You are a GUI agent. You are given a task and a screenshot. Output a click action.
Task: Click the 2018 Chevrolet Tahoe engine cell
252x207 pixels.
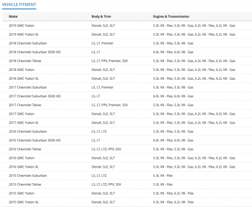point(194,61)
